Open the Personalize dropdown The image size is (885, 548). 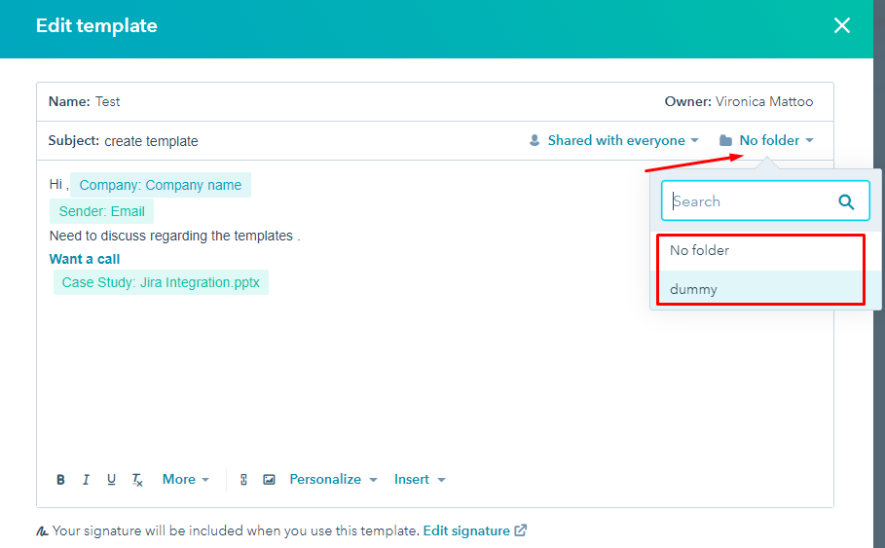333,479
